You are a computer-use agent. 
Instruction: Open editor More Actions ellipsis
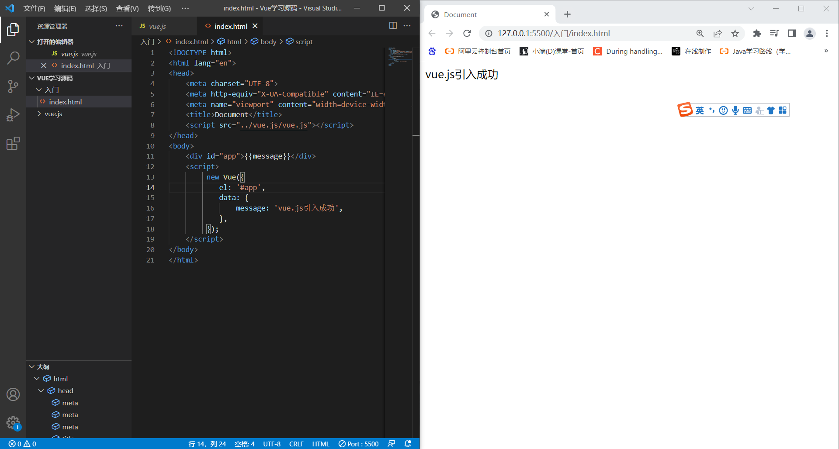[407, 26]
